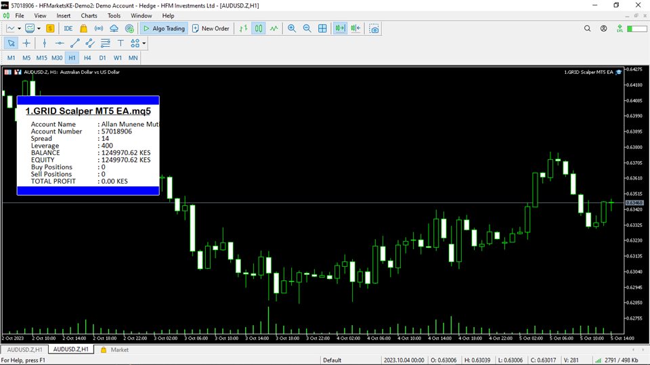Click the connection status 2791 / 498 Kb

pyautogui.click(x=617, y=360)
